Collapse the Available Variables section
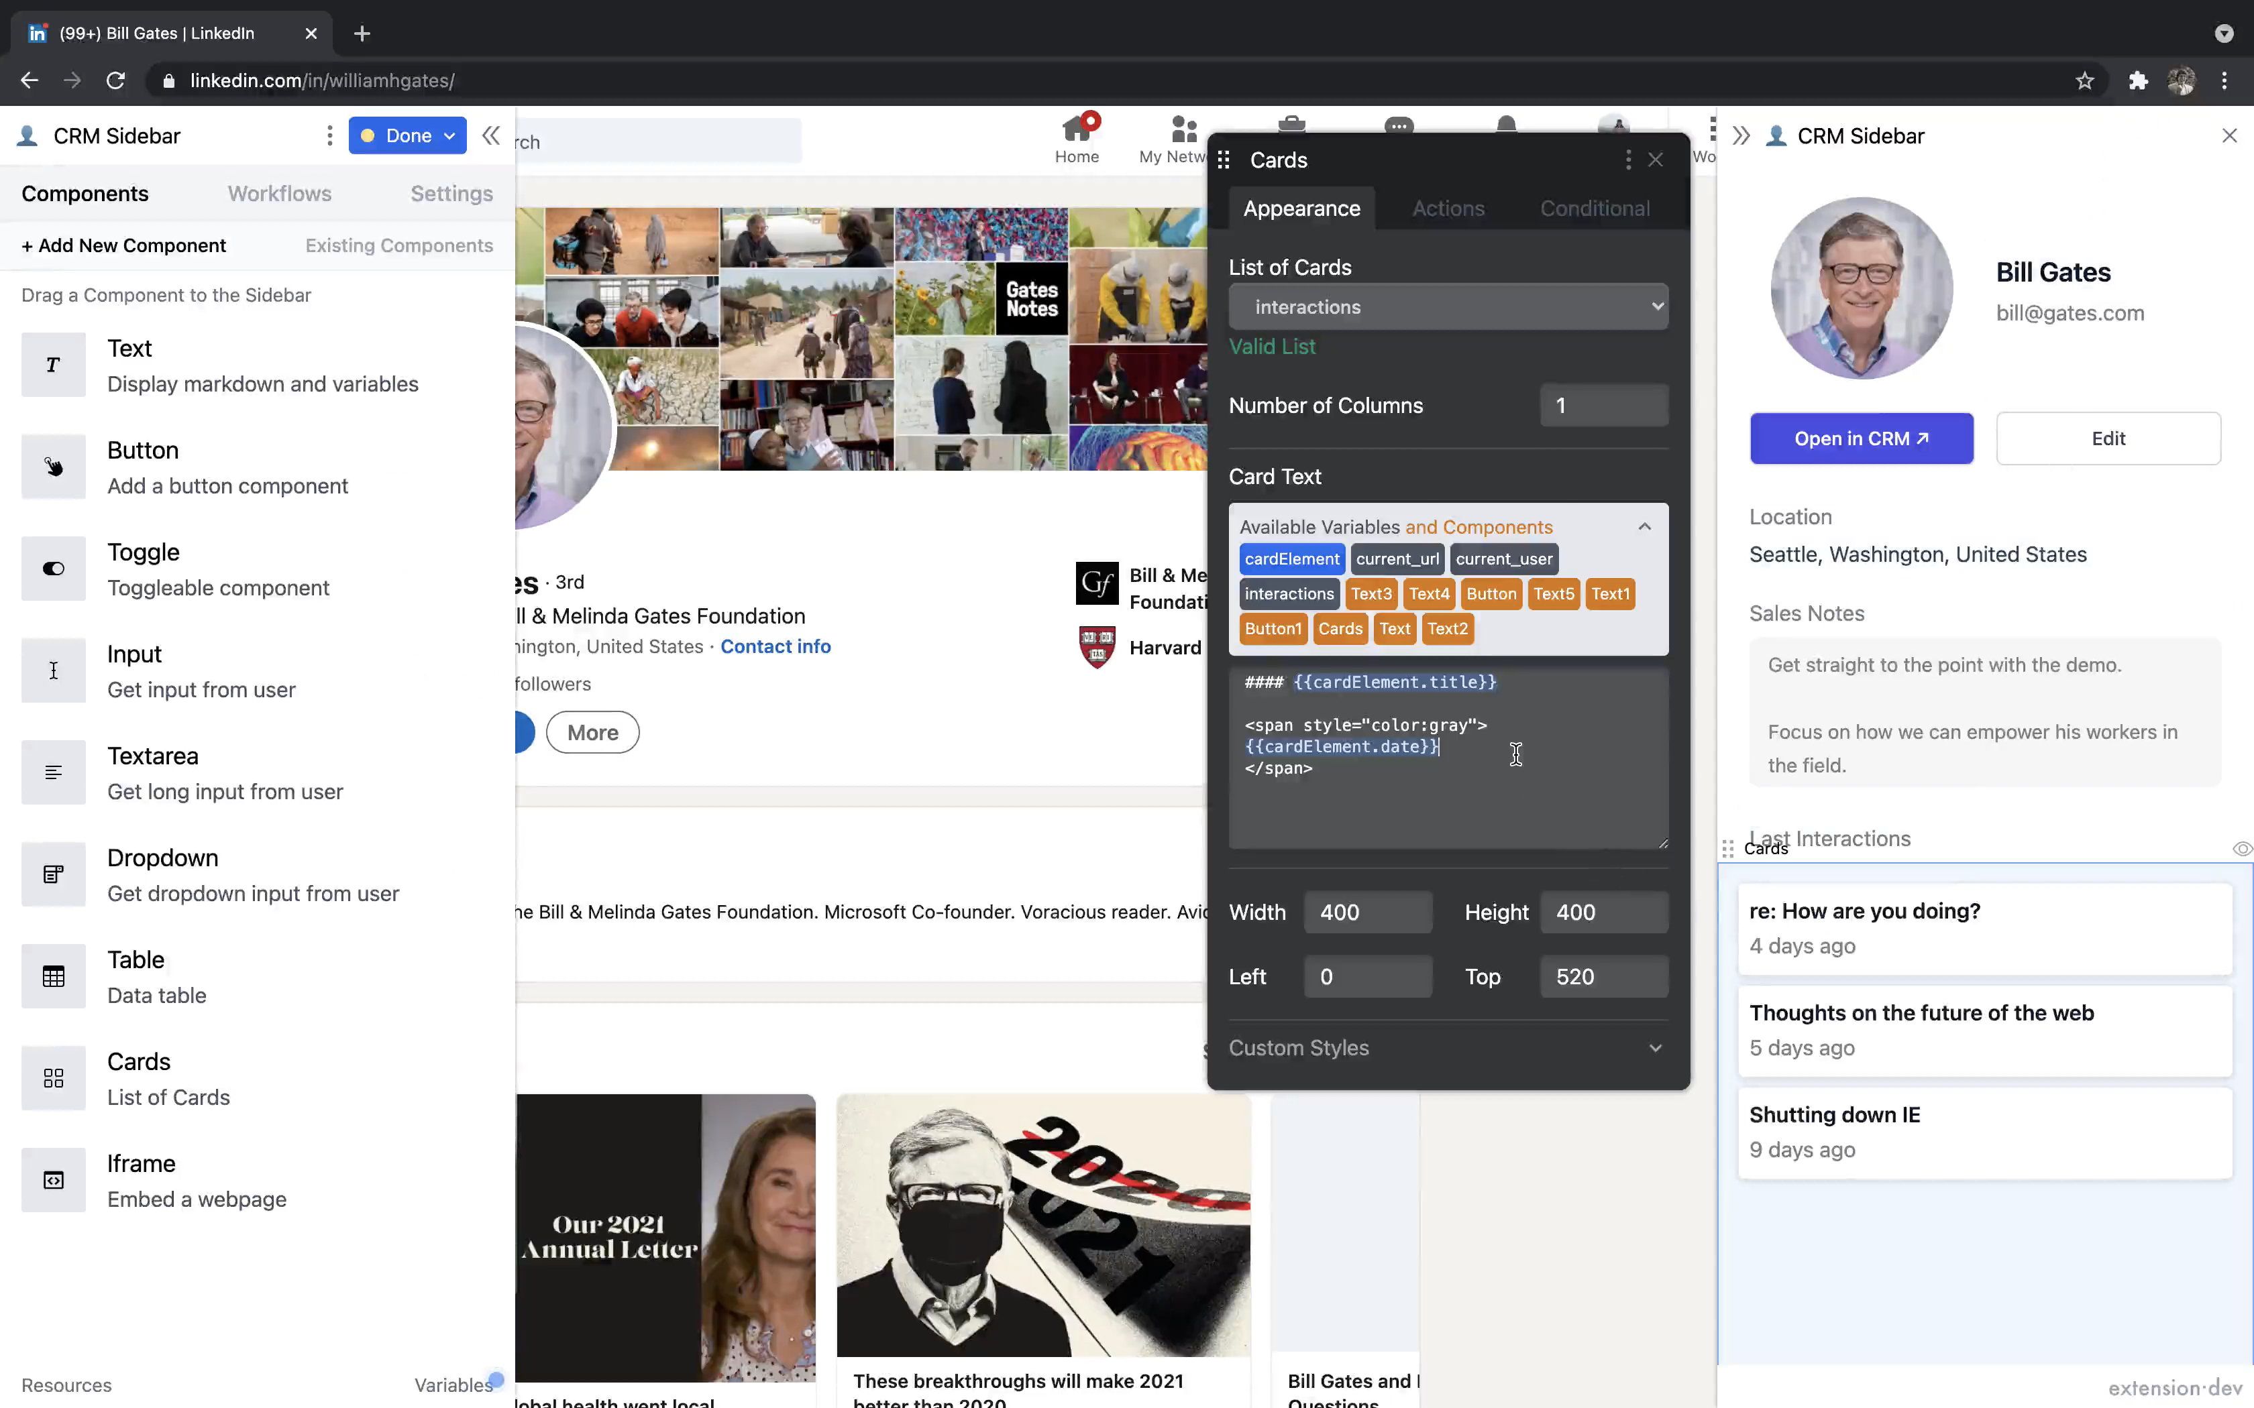Viewport: 2254px width, 1408px height. 1644,527
